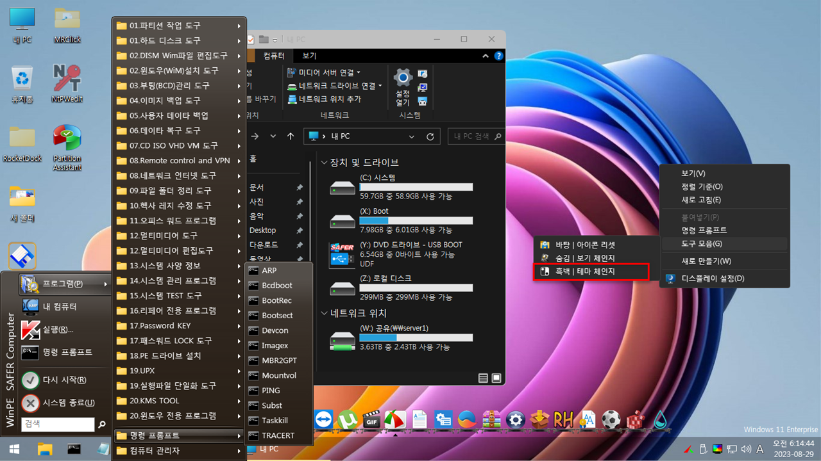Click the refresh icon in address bar

point(430,136)
